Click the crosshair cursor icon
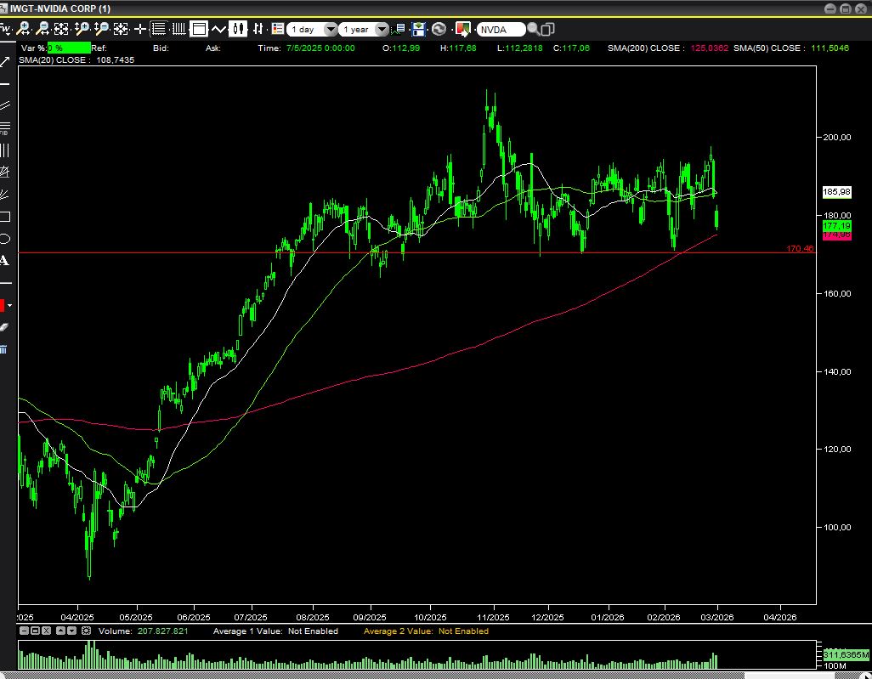 click(140, 29)
